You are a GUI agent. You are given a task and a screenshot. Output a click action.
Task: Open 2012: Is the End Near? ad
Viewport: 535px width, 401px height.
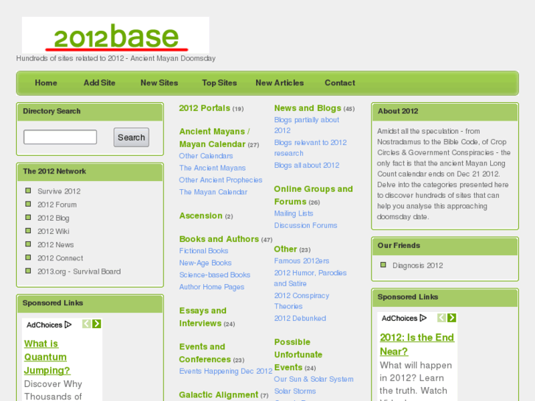click(417, 344)
